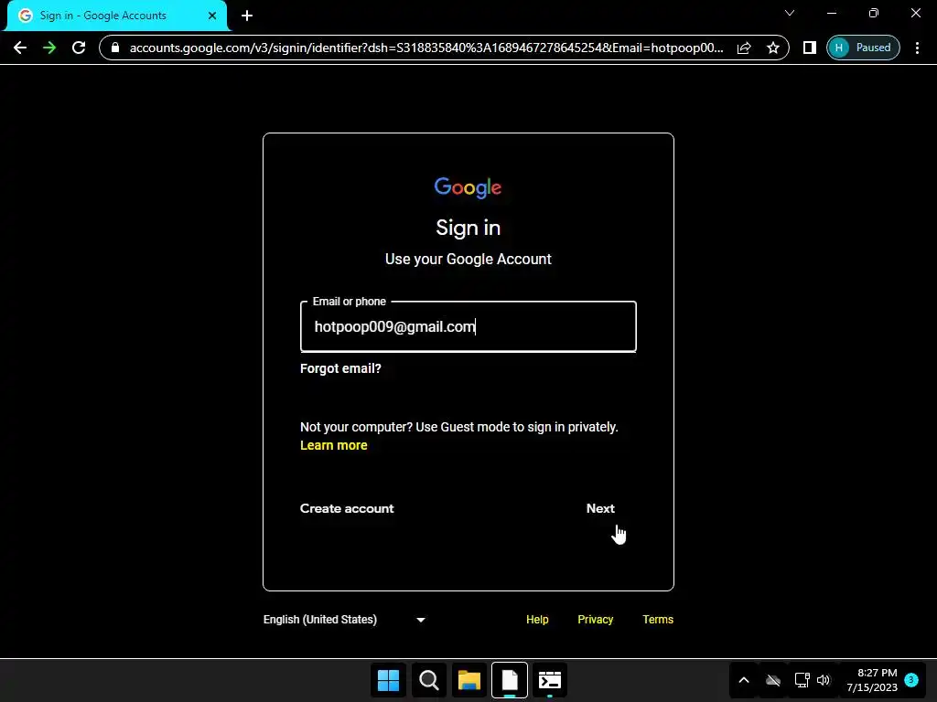Open the notification badge showing 3
Screen dimensions: 937x702
911,680
